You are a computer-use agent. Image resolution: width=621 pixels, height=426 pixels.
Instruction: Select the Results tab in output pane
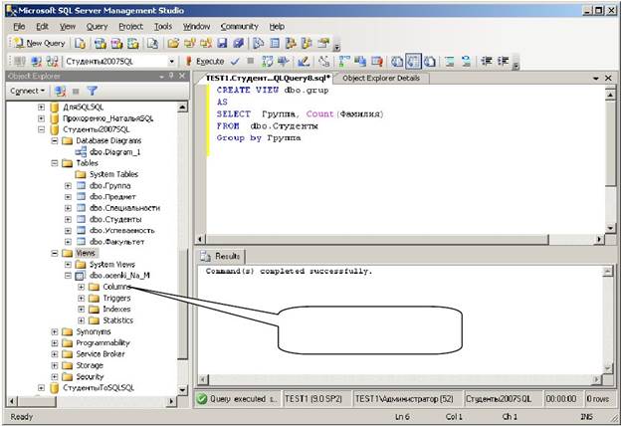pos(221,256)
